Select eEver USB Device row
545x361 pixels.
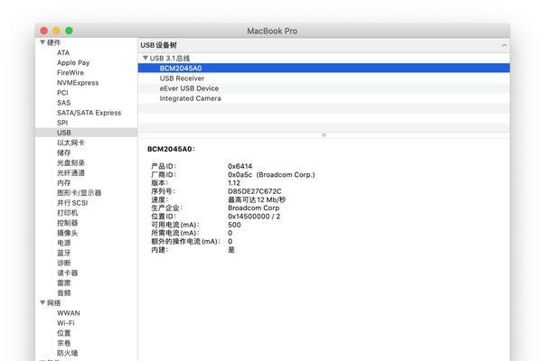pos(324,88)
